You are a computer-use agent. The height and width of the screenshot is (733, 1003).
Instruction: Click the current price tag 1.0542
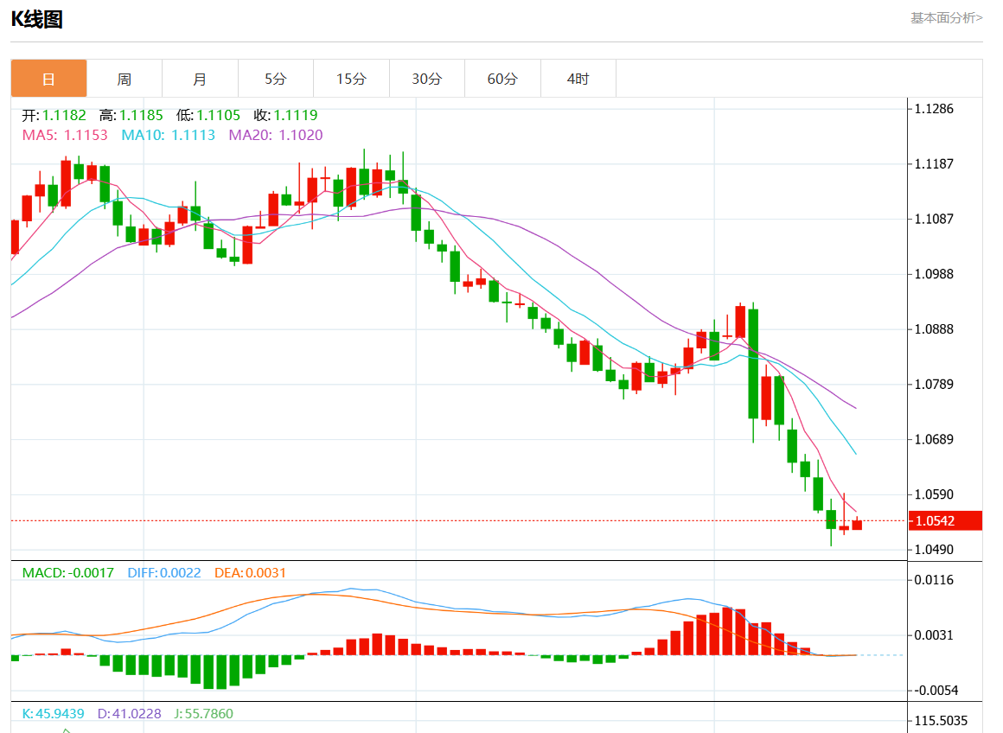tap(945, 520)
